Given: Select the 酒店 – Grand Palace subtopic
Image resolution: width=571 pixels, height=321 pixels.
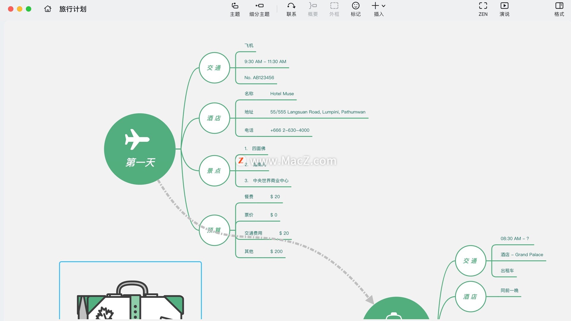Looking at the screenshot, I should 522,254.
